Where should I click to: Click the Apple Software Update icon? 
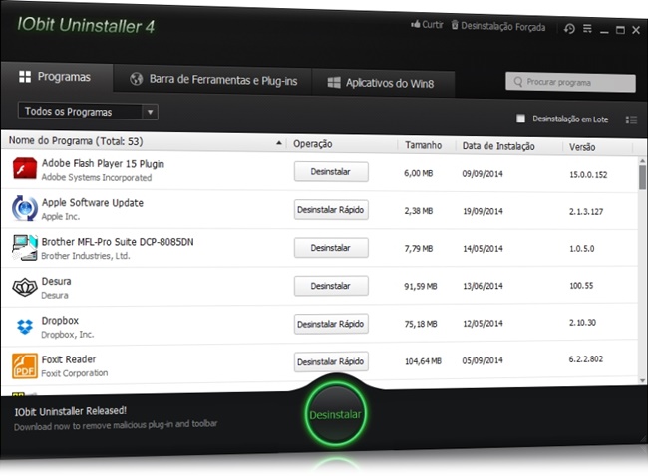[24, 208]
